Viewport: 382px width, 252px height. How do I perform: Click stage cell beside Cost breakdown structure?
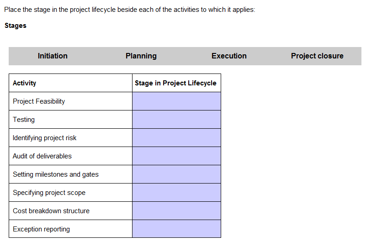176,211
